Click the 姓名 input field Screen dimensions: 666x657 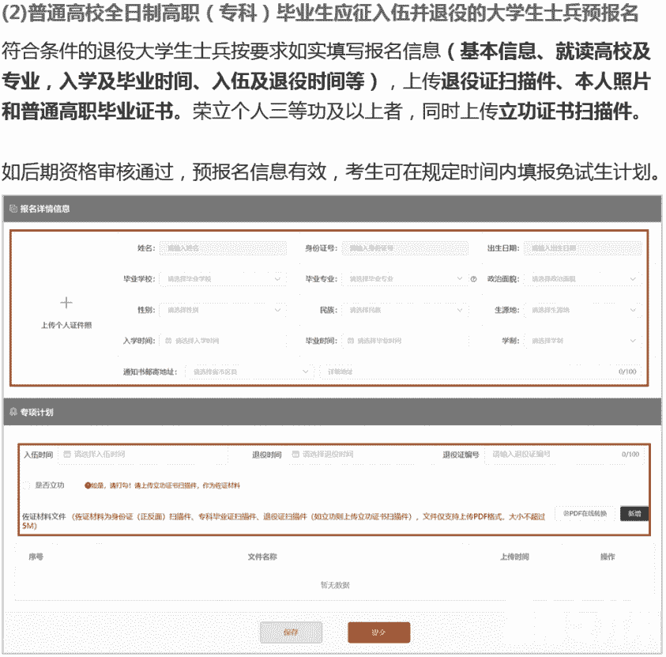222,248
